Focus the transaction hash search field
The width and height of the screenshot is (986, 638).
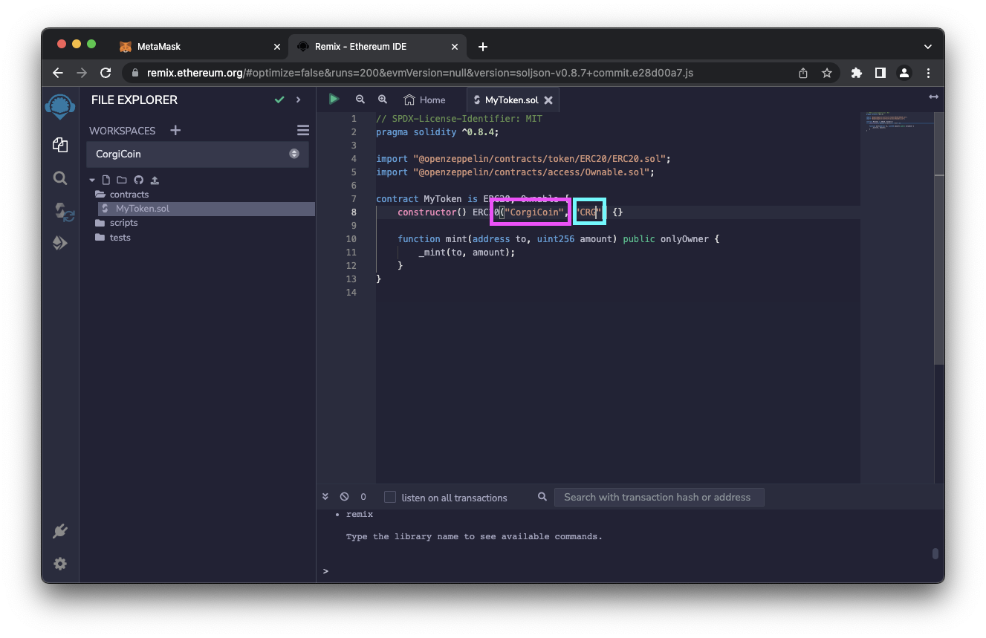pyautogui.click(x=659, y=497)
